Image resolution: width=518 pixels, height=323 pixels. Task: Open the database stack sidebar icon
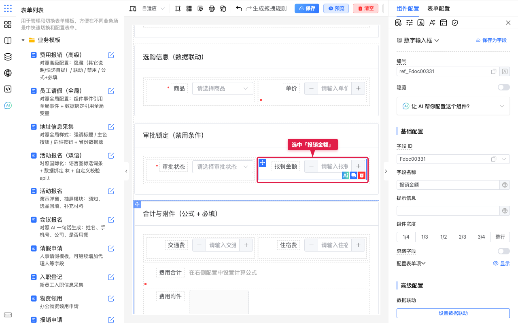coord(8,57)
